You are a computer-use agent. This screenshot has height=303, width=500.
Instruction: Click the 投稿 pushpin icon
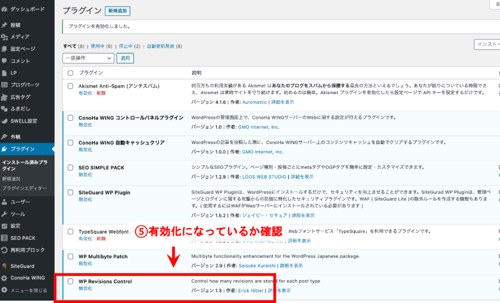4,25
